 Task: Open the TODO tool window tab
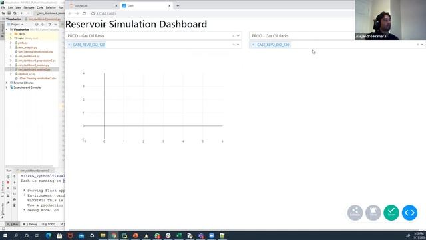[49, 224]
